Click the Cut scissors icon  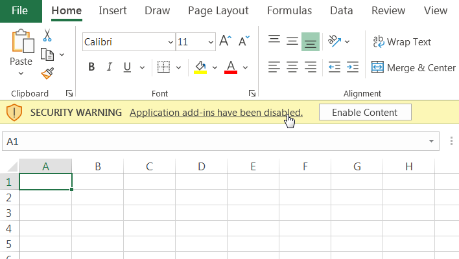[47, 36]
